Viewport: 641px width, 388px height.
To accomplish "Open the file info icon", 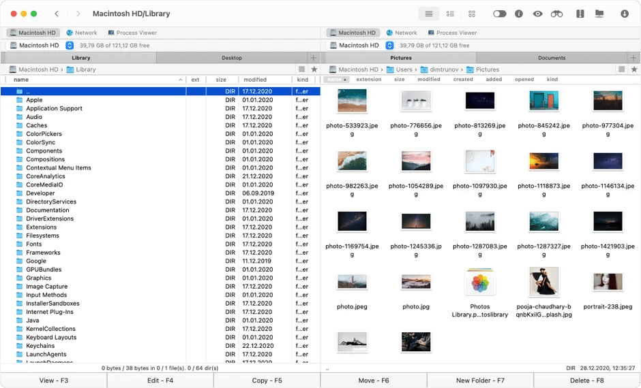I will (x=518, y=14).
